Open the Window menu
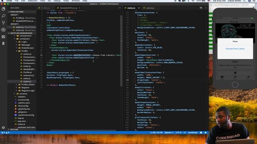The height and width of the screenshot is (144, 257). coord(75,1)
